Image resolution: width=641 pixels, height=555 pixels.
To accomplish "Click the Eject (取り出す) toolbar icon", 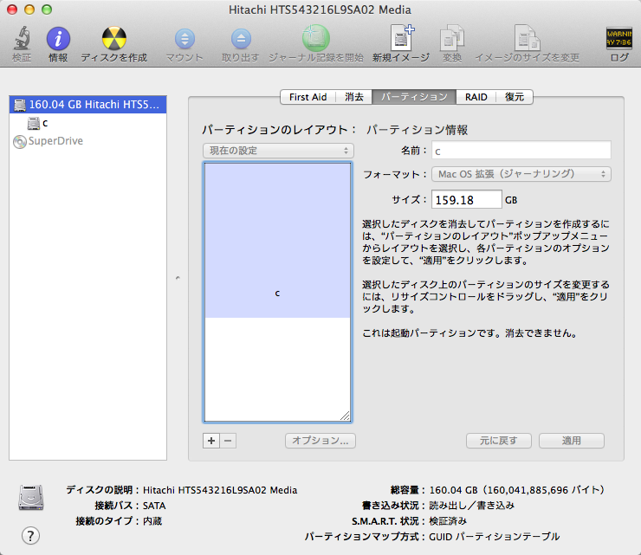I will click(x=241, y=39).
